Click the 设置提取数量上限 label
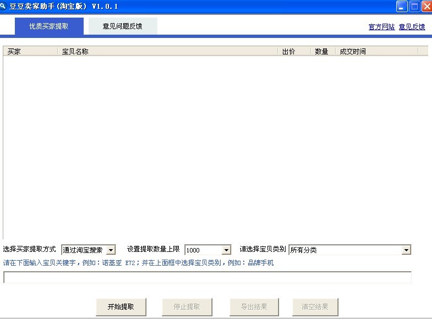432x319 pixels. 153,249
